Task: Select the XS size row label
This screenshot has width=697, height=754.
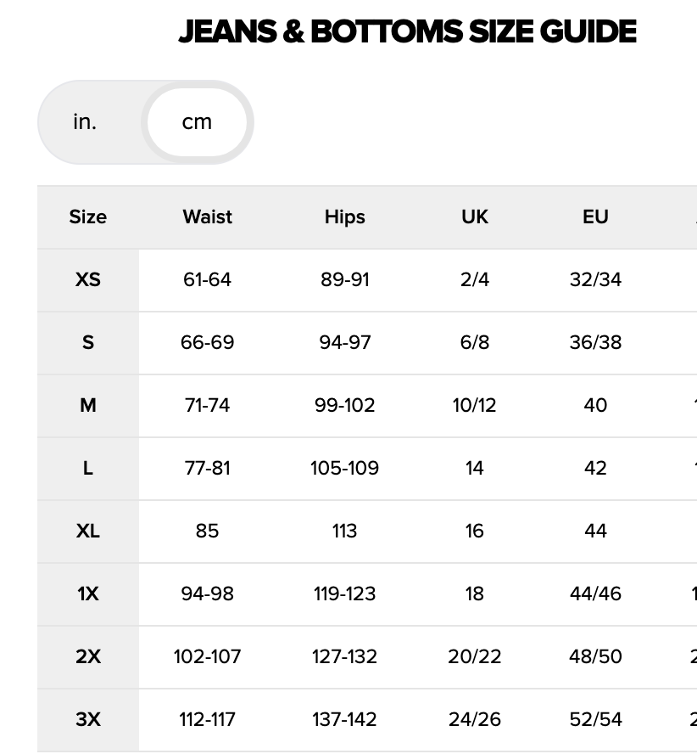Action: (x=88, y=279)
